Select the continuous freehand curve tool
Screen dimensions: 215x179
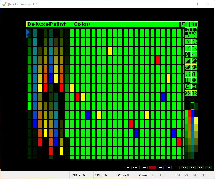[x=194, y=42]
